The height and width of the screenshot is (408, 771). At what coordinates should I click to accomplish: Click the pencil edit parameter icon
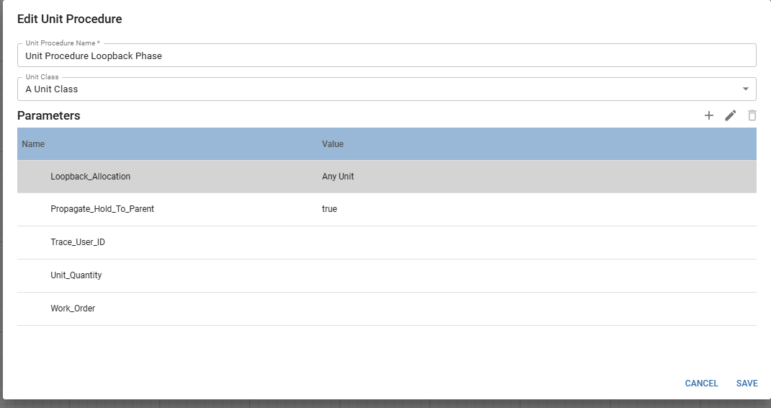(731, 115)
